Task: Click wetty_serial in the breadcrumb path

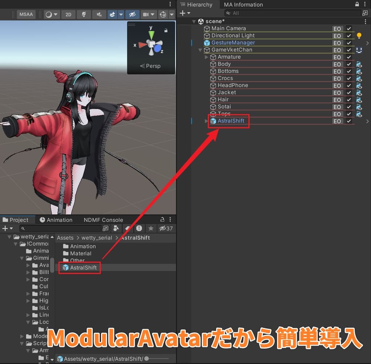Action: click(x=97, y=238)
